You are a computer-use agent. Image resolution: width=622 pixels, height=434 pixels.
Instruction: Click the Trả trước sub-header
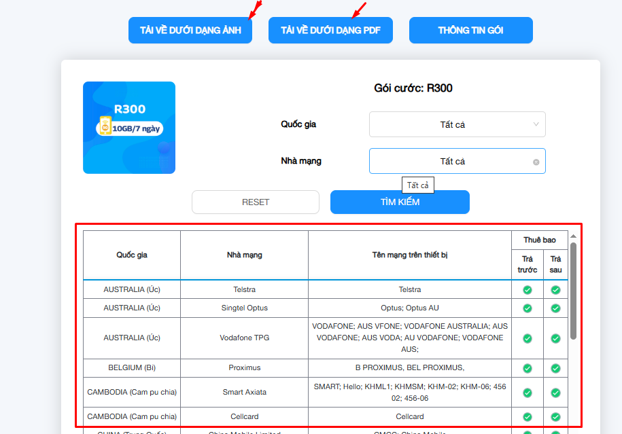528,264
